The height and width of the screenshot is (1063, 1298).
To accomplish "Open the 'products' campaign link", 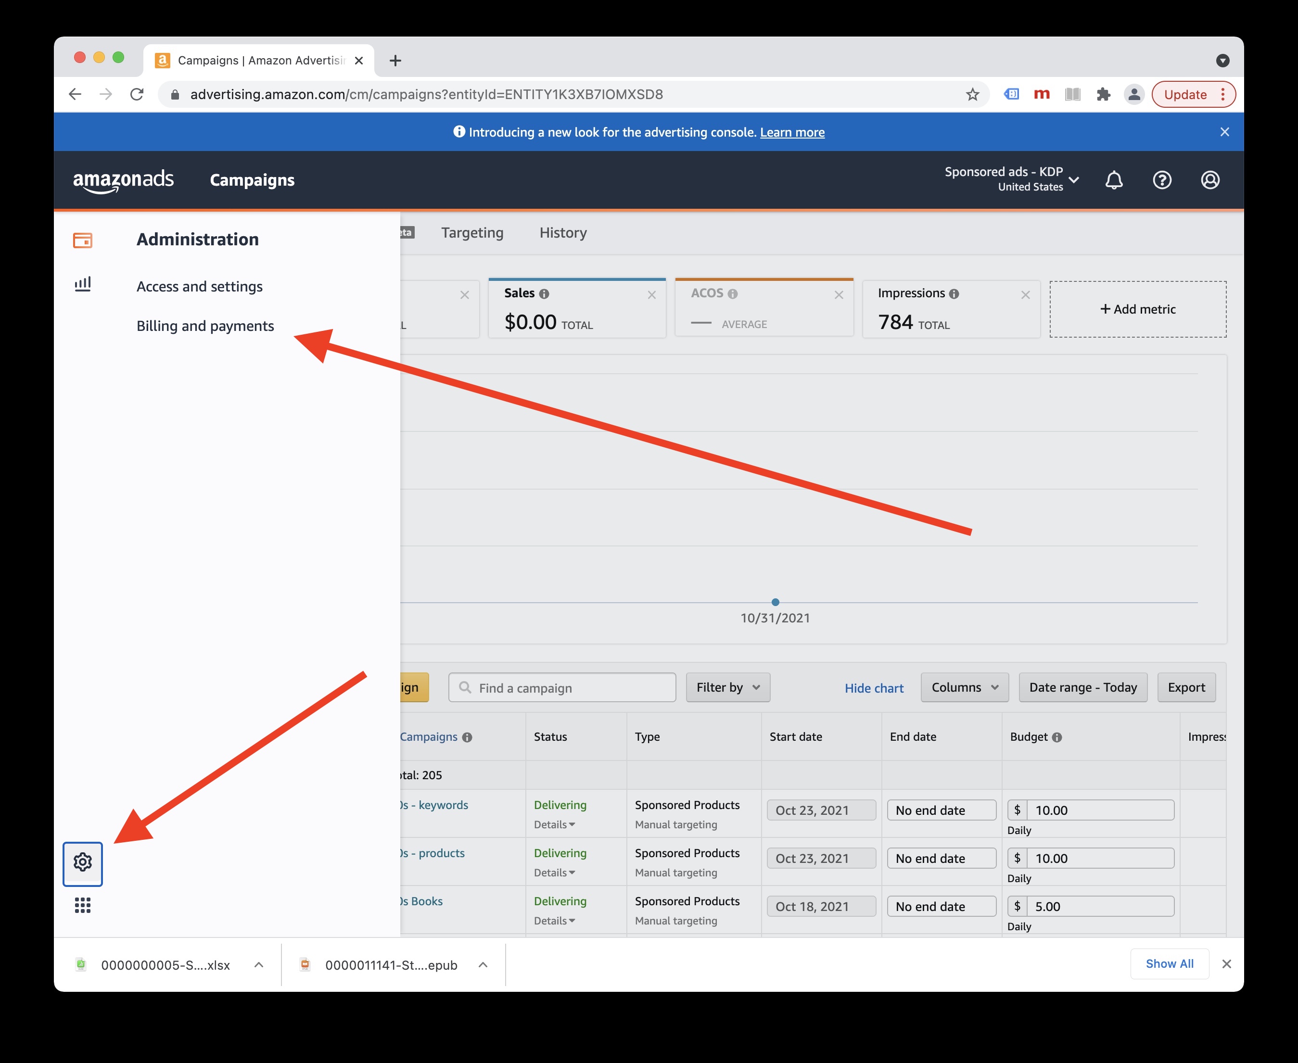I will (432, 853).
